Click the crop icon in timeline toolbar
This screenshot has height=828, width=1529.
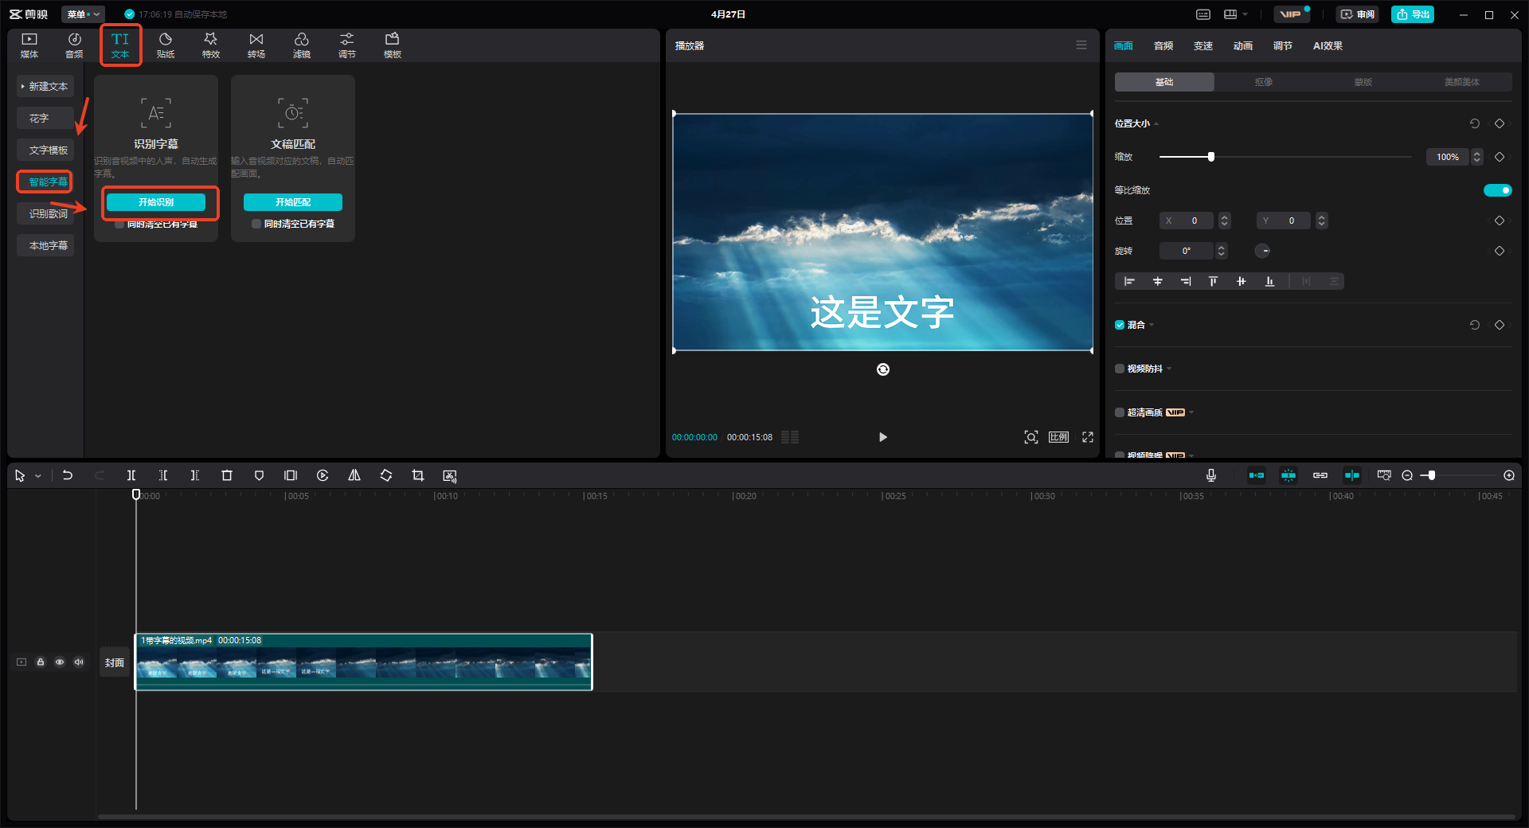click(418, 475)
